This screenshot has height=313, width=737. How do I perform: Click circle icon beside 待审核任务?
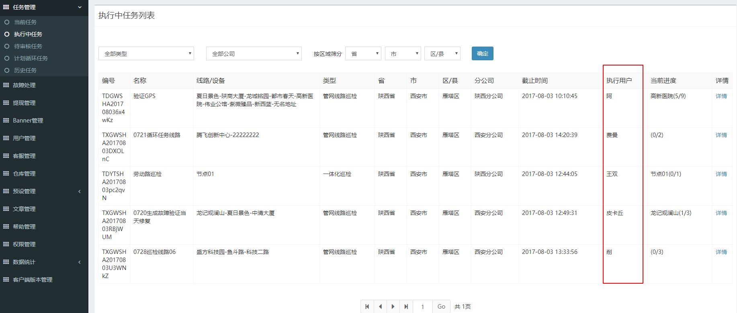(x=7, y=46)
